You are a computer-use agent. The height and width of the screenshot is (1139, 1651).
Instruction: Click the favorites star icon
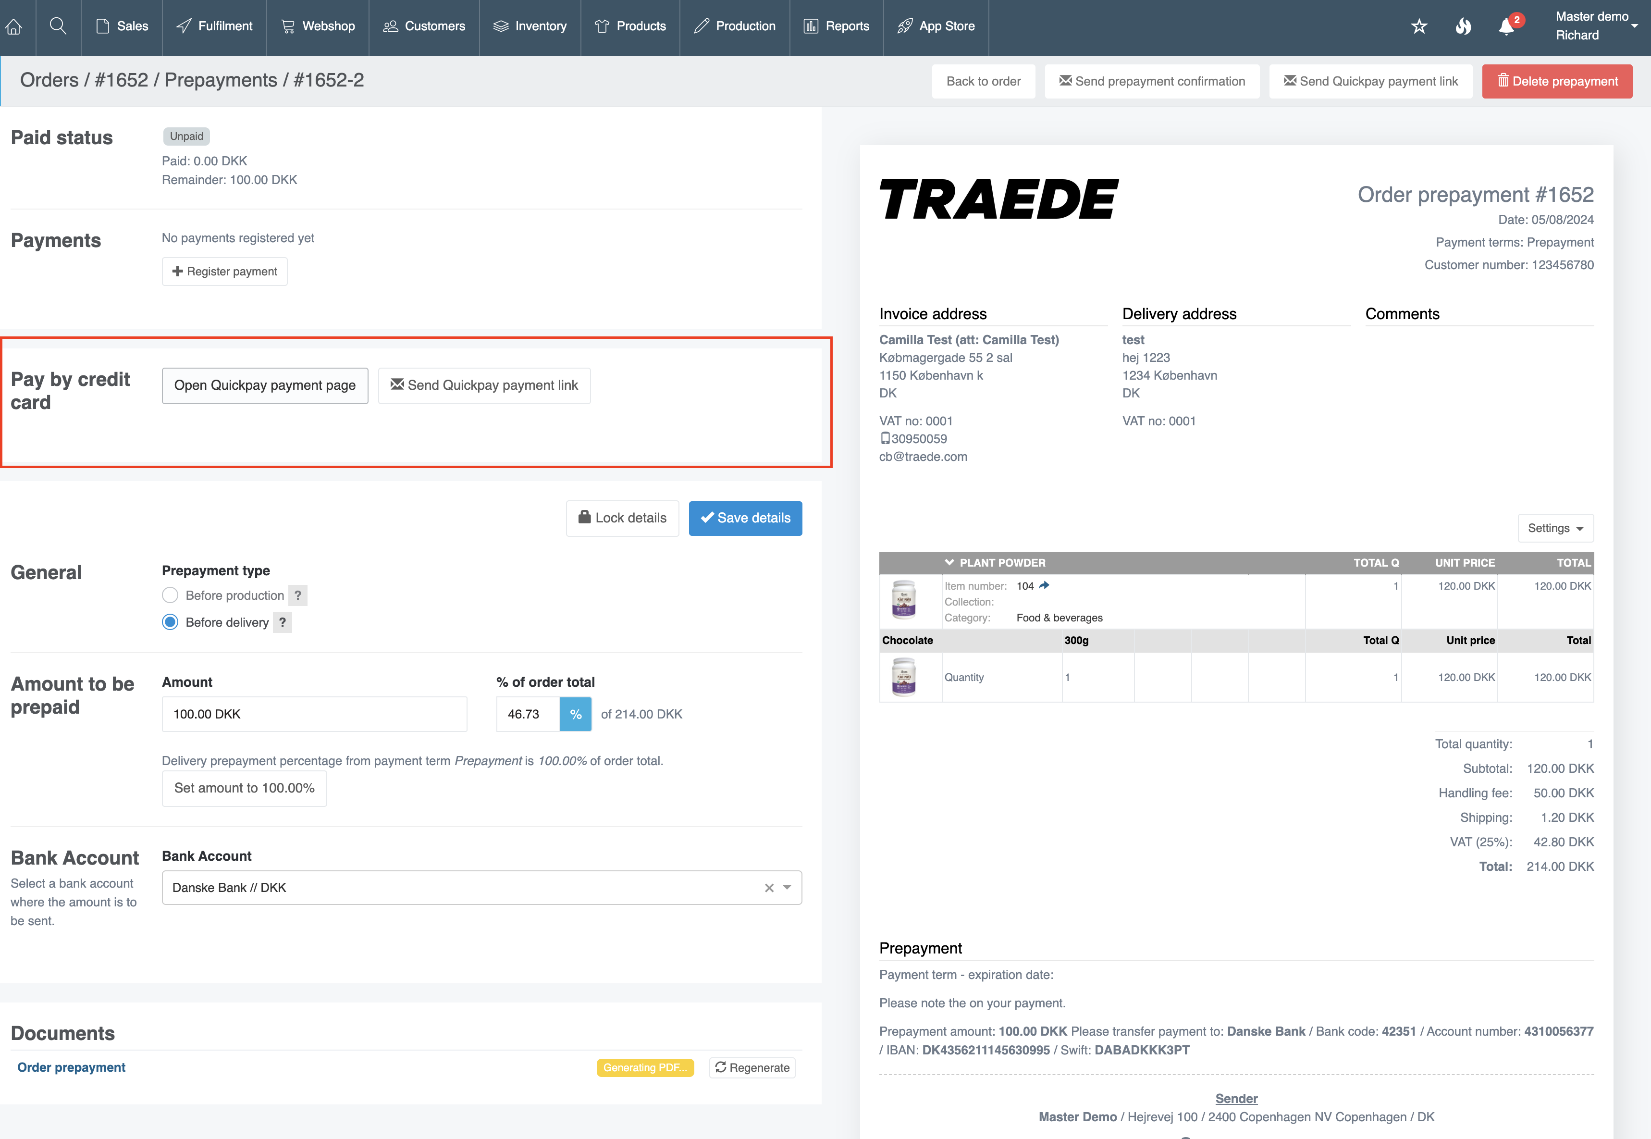click(1418, 26)
